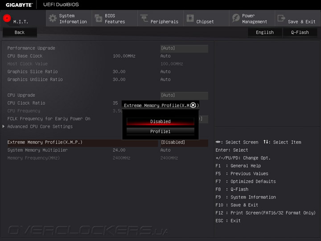The image size is (321, 241).
Task: Open the Save & Exit tab
Action: tap(298, 18)
